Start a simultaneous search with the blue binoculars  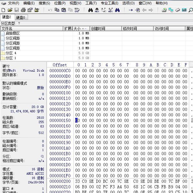click(117, 10)
